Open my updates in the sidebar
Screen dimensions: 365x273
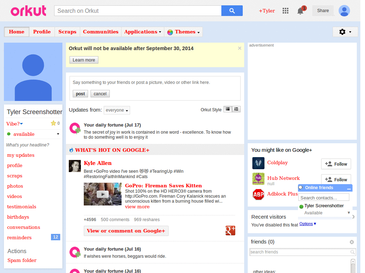pyautogui.click(x=21, y=155)
